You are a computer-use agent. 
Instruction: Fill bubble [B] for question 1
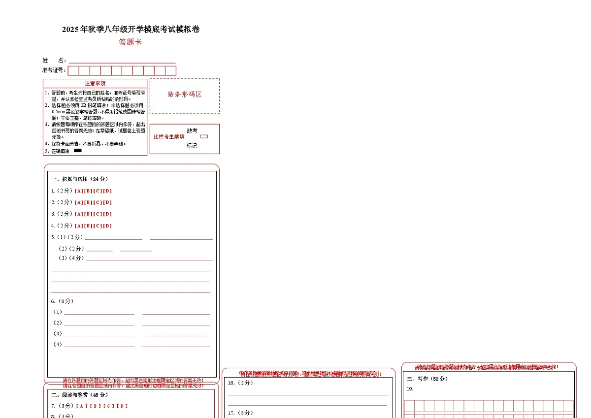coord(88,191)
